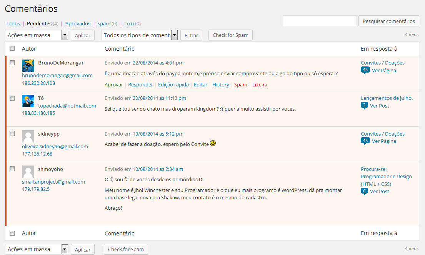Click the top Em resposta à column header
This screenshot has height=255, width=425.
click(379, 49)
